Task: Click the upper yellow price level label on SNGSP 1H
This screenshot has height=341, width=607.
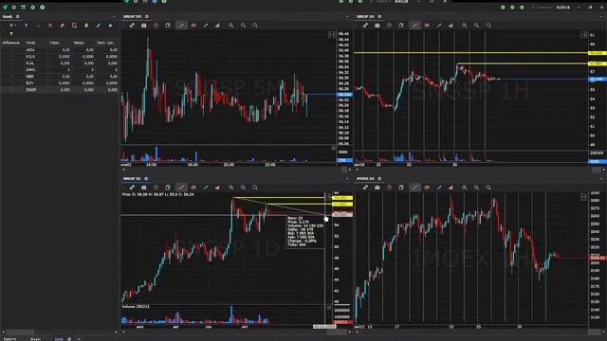Action: click(x=597, y=53)
